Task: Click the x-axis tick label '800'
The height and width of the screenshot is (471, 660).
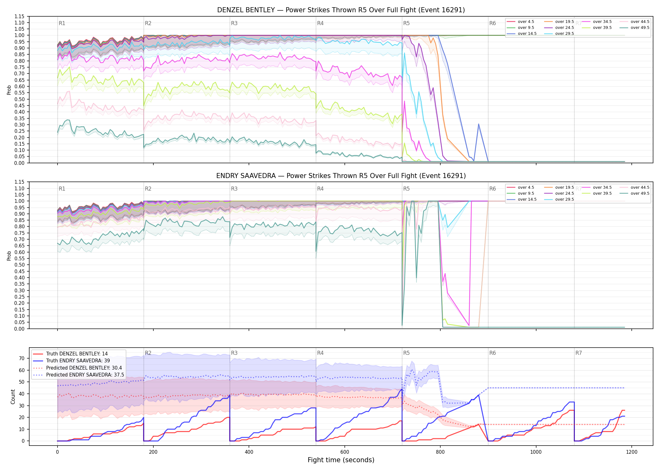Action: pos(440,452)
